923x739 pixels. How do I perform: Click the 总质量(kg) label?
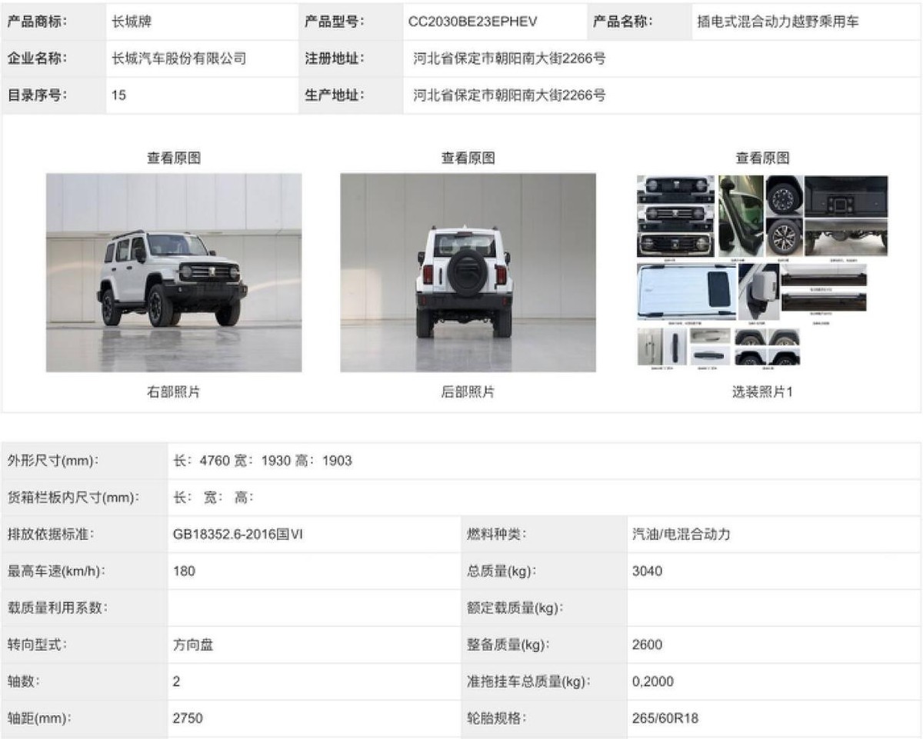pyautogui.click(x=501, y=571)
